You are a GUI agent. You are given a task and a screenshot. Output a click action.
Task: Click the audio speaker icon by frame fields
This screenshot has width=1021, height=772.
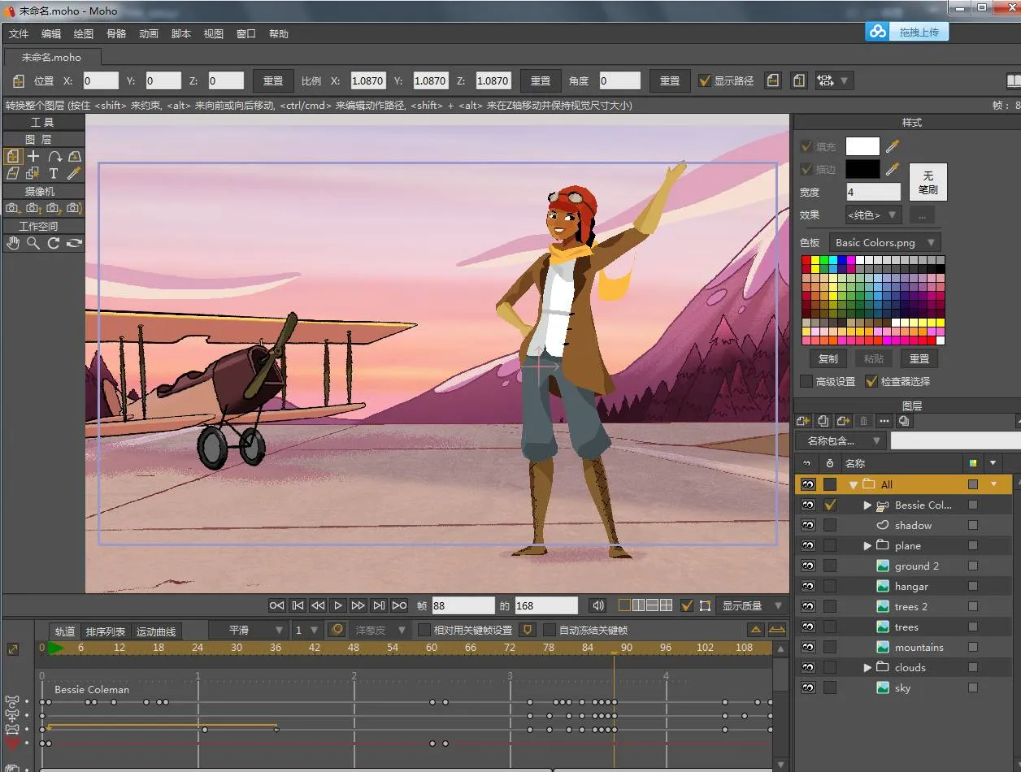(x=598, y=605)
